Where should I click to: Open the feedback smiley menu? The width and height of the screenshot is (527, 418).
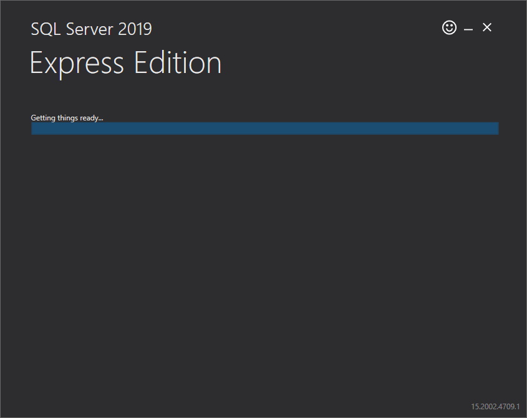coord(449,27)
